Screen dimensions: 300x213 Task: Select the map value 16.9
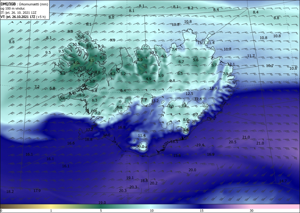[x=211, y=154]
